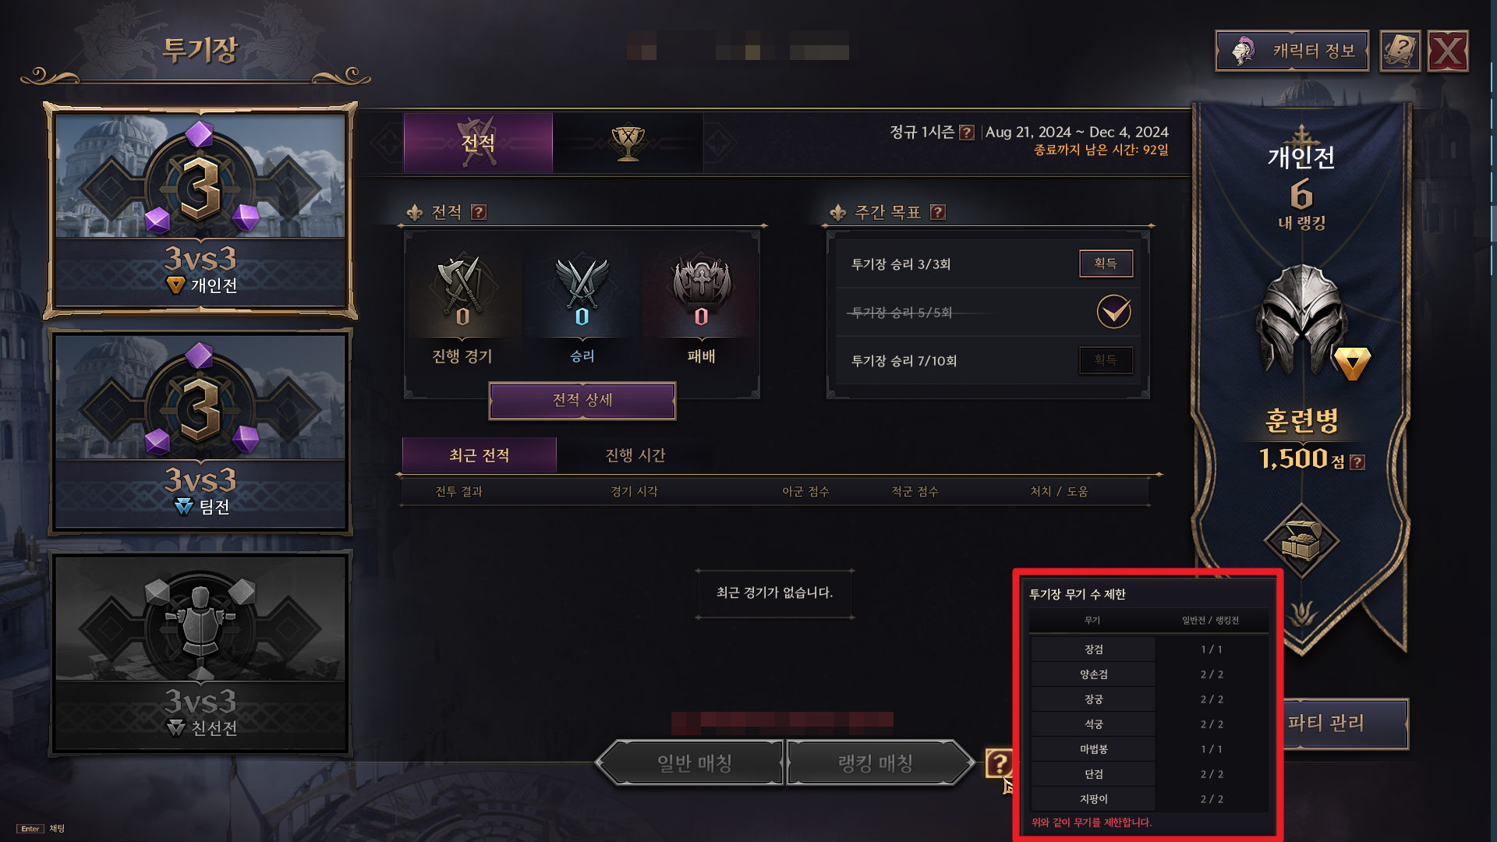Switch to the 전적 tab
Screen dimensions: 1497x842
478,143
